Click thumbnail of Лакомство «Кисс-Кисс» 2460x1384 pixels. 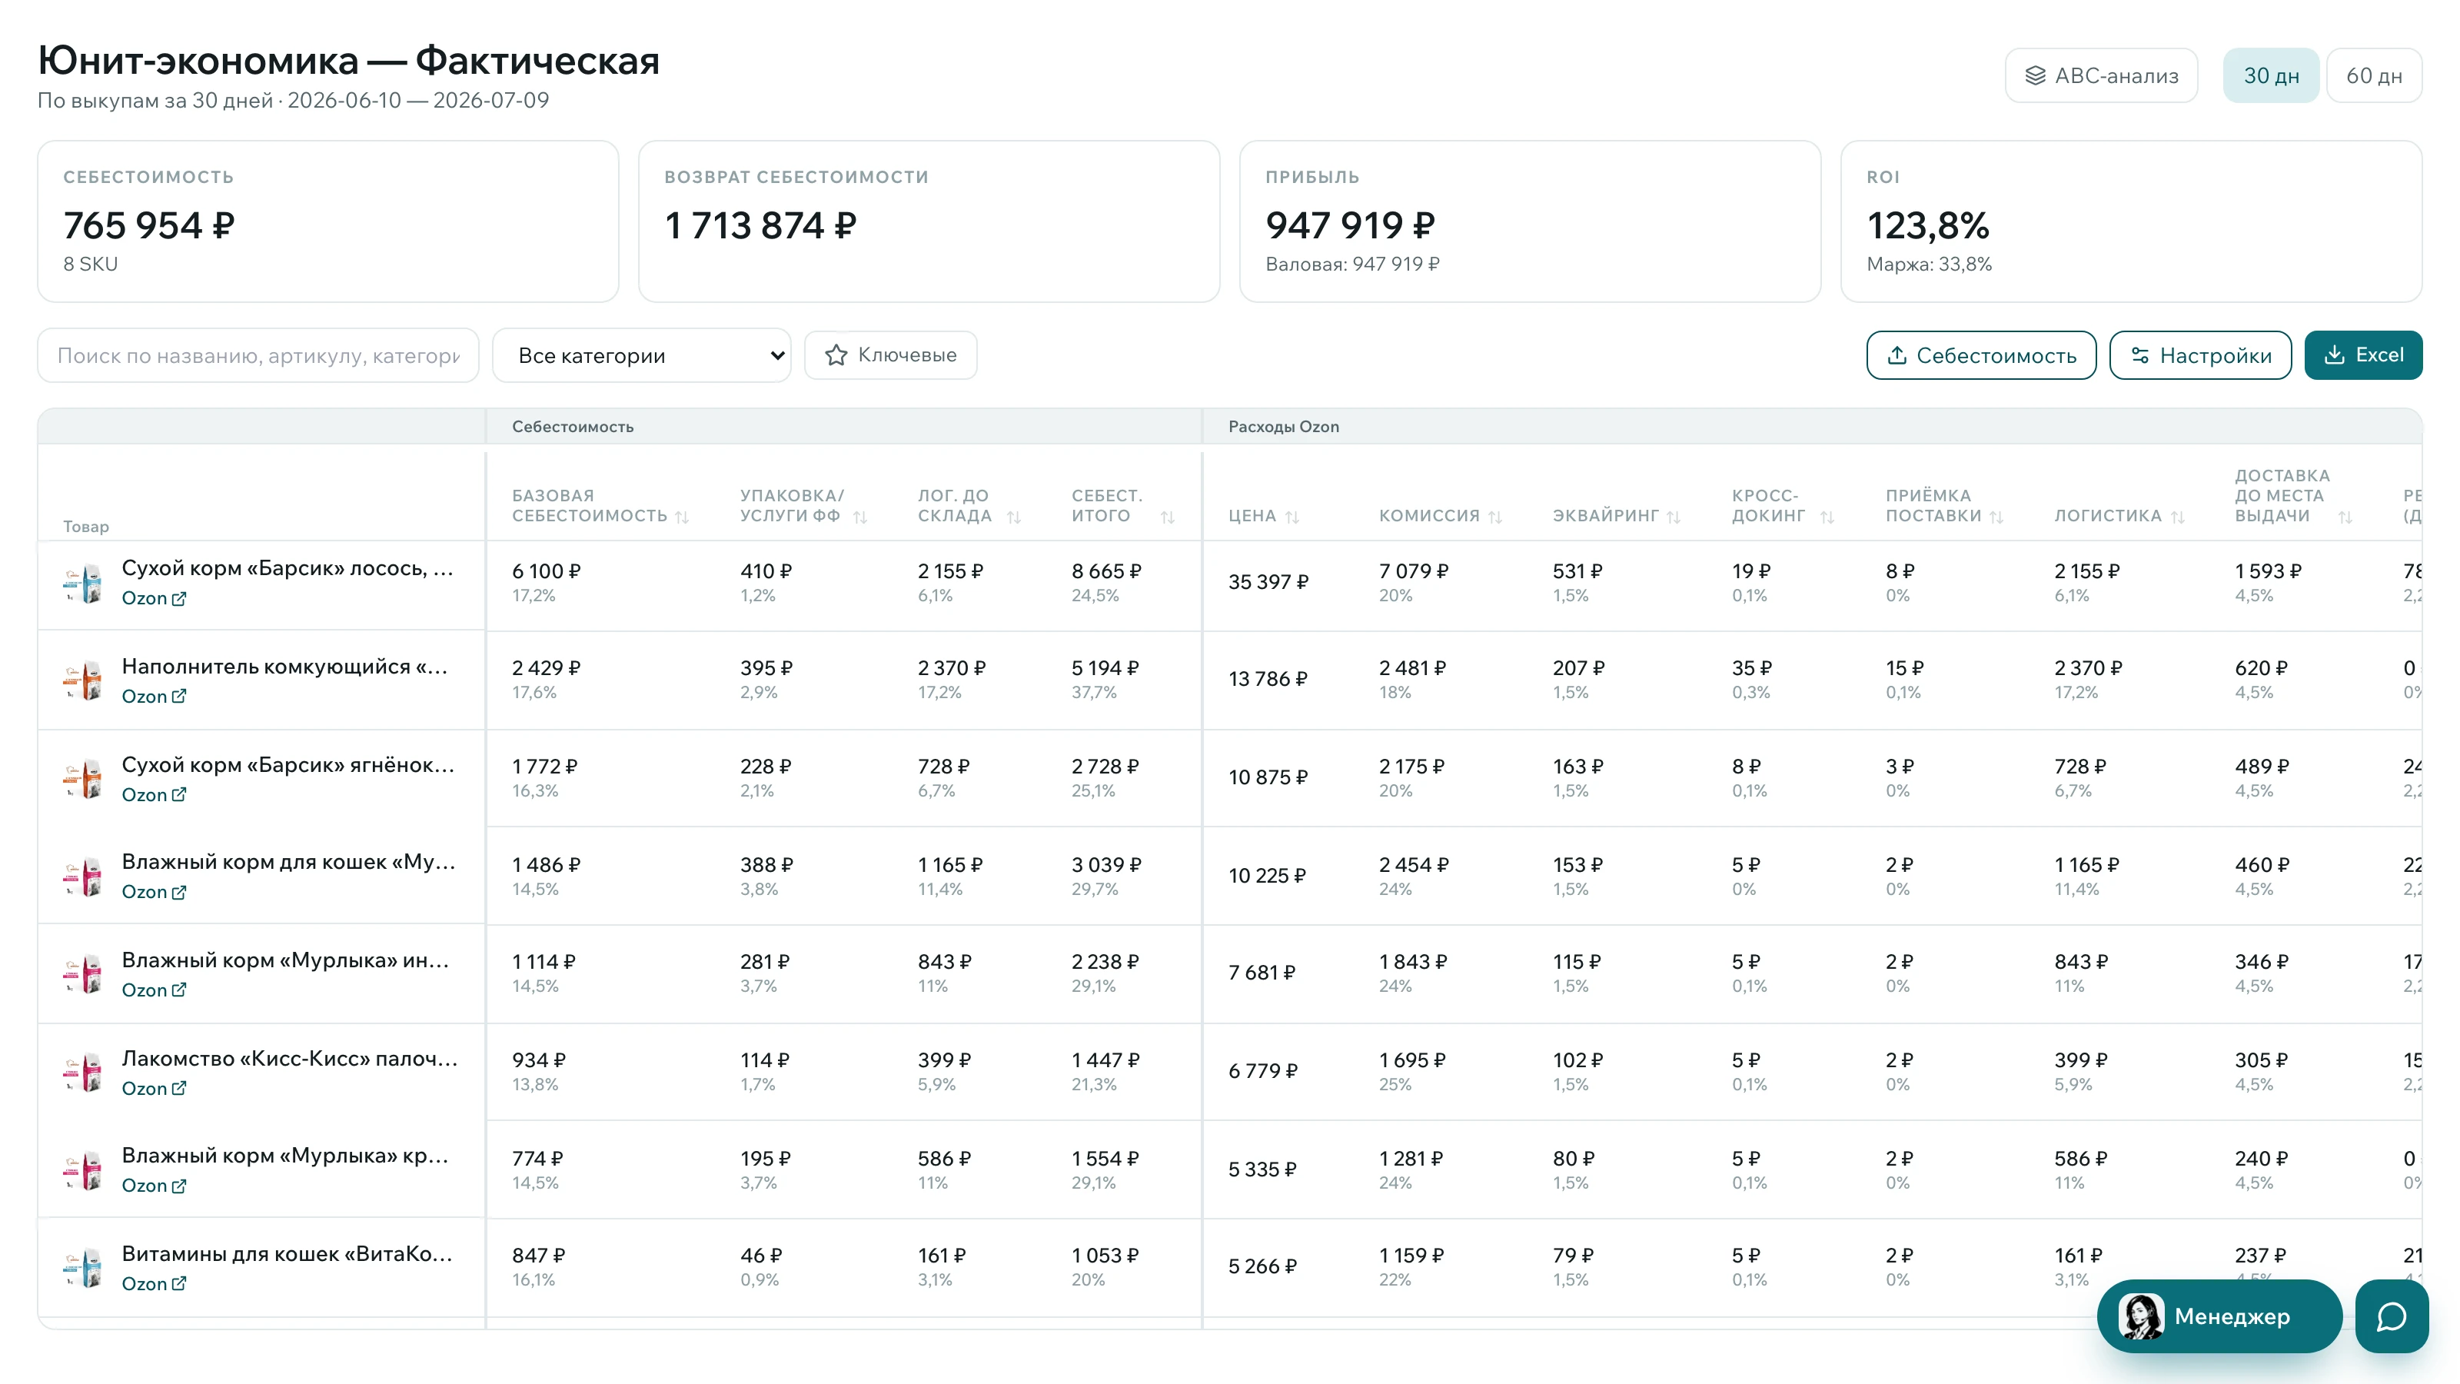pos(83,1073)
